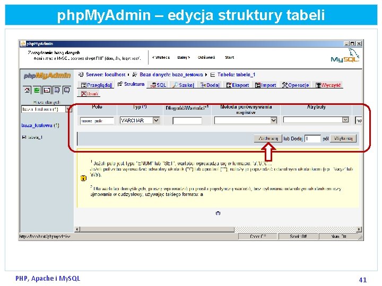The image size is (382, 286).
Task: Switch to the Struktura tab
Action: tap(131, 84)
